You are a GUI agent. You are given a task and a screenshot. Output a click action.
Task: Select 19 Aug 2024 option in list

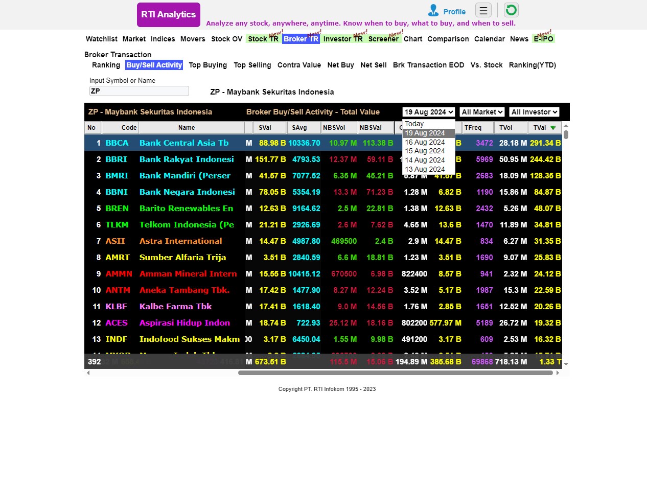429,133
